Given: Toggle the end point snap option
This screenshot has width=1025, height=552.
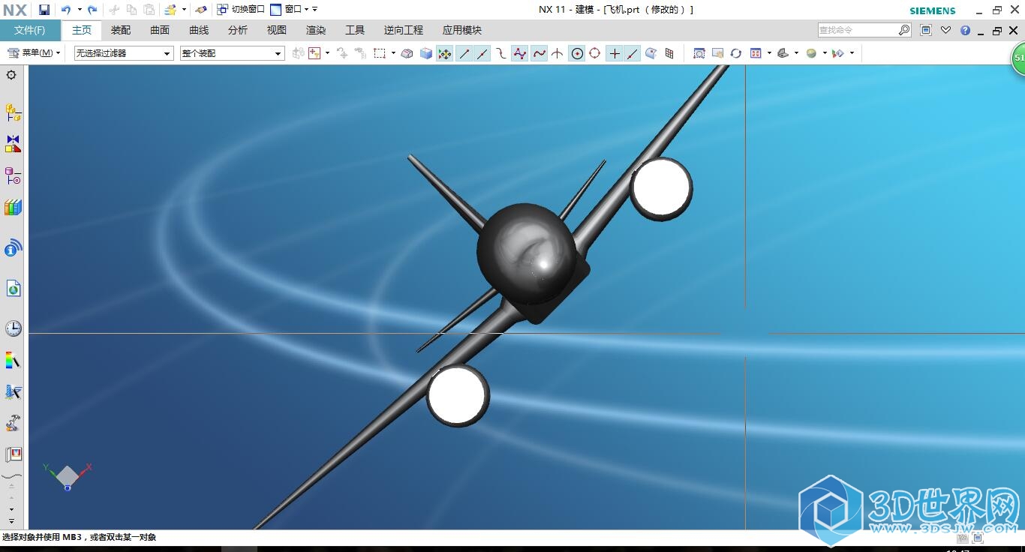Looking at the screenshot, I should coord(464,53).
